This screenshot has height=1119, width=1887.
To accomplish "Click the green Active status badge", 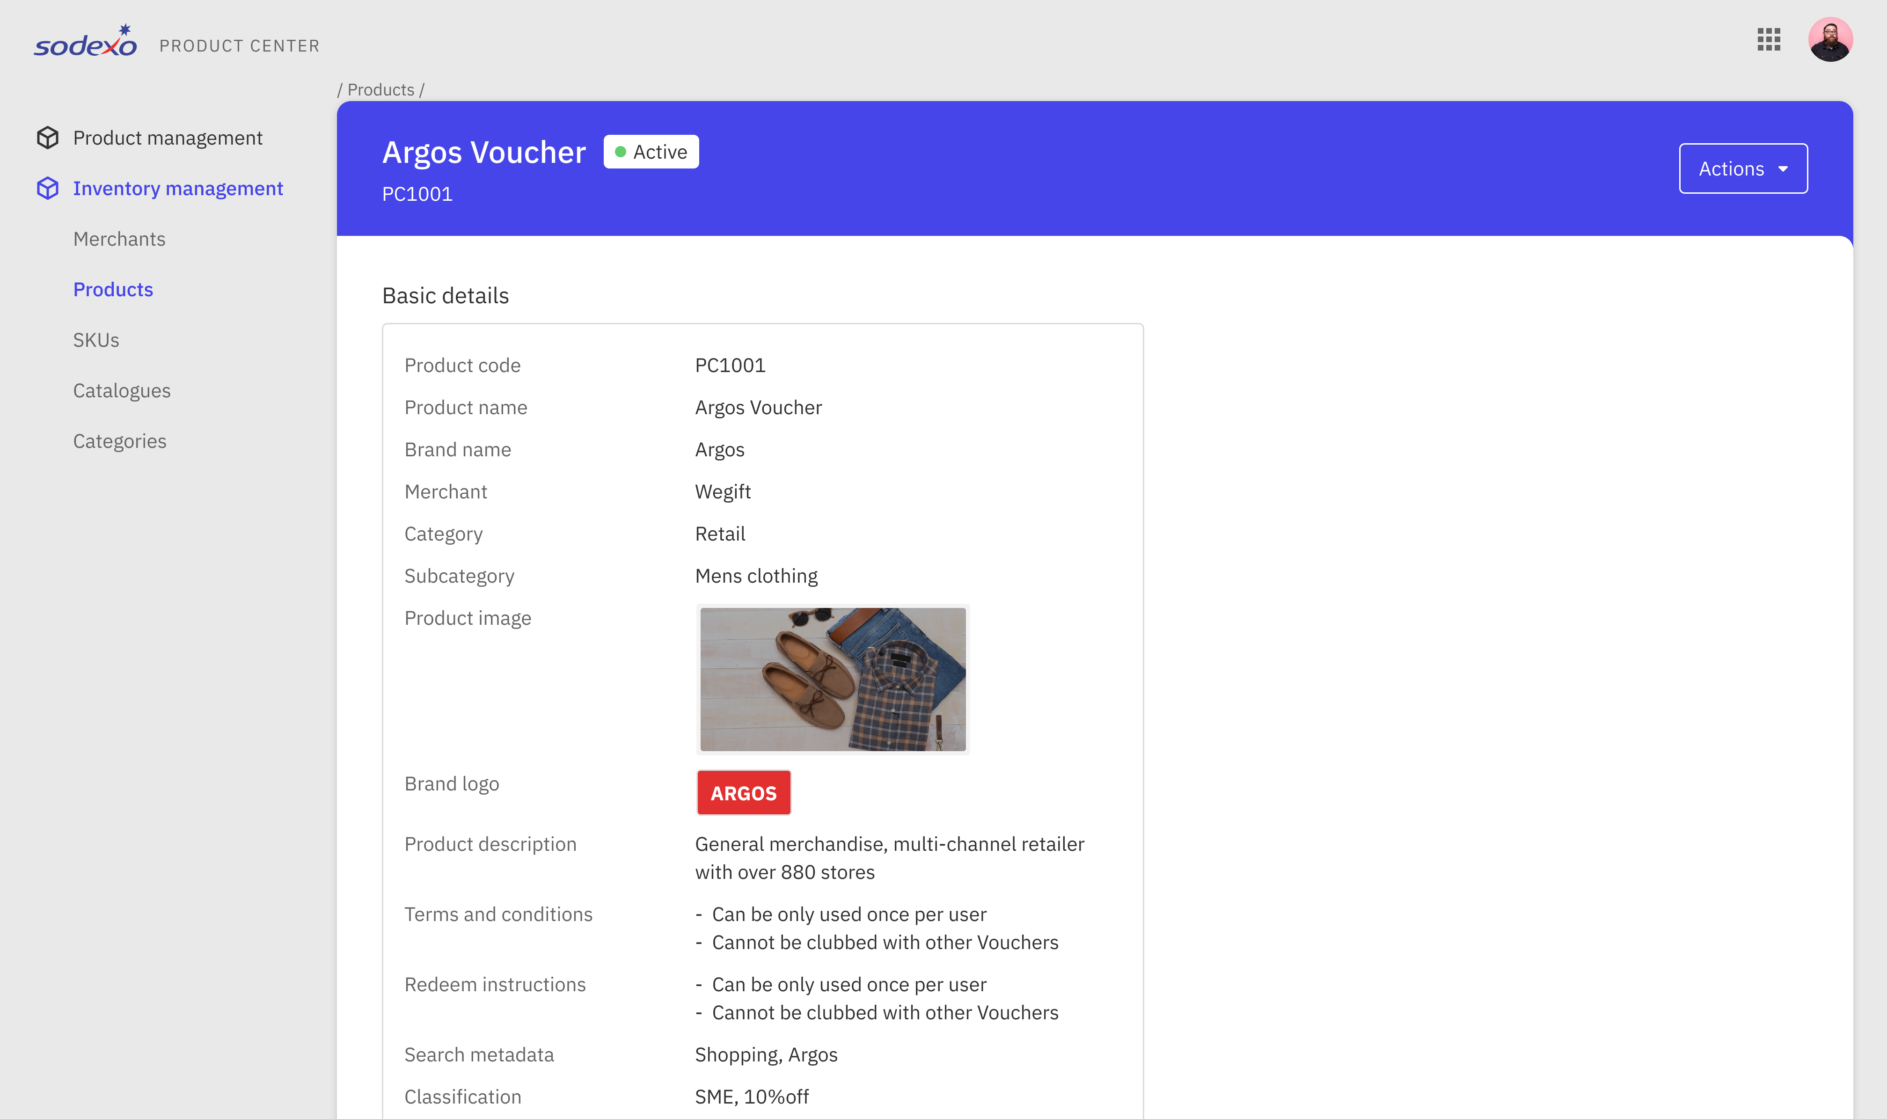I will click(x=651, y=152).
